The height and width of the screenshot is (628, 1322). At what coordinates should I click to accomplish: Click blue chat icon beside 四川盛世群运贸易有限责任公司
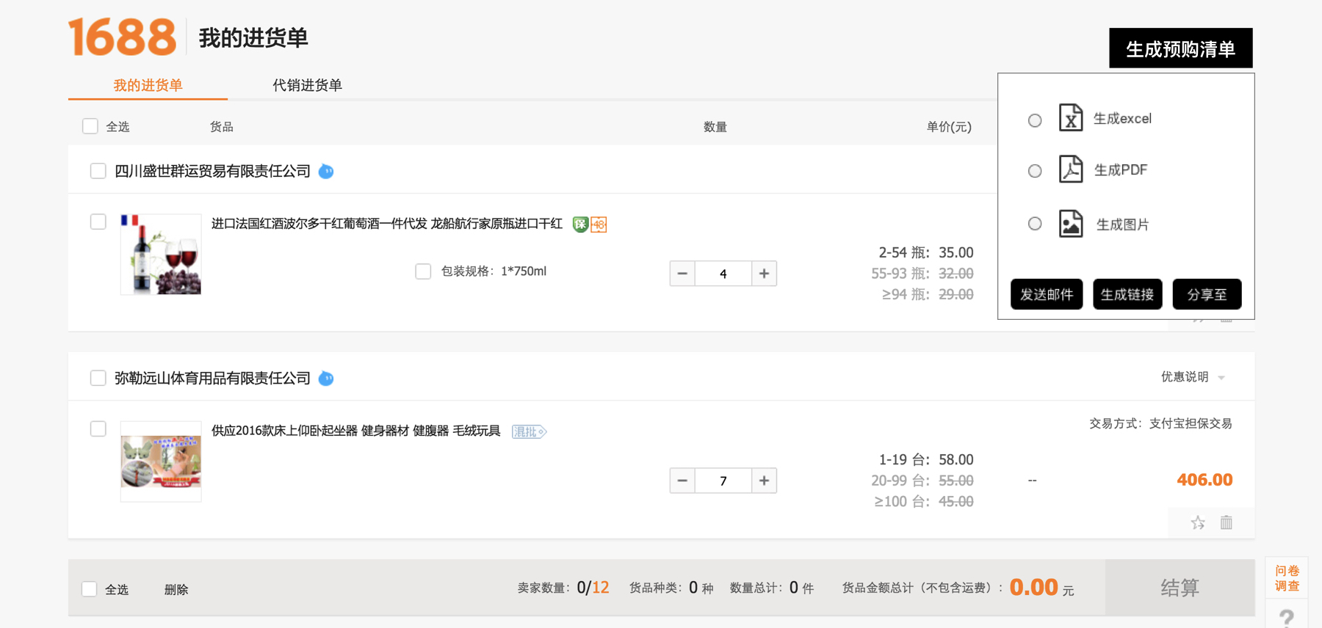326,172
